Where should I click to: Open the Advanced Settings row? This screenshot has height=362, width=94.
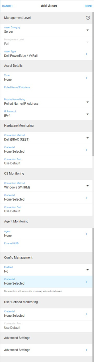pyautogui.click(x=46, y=350)
